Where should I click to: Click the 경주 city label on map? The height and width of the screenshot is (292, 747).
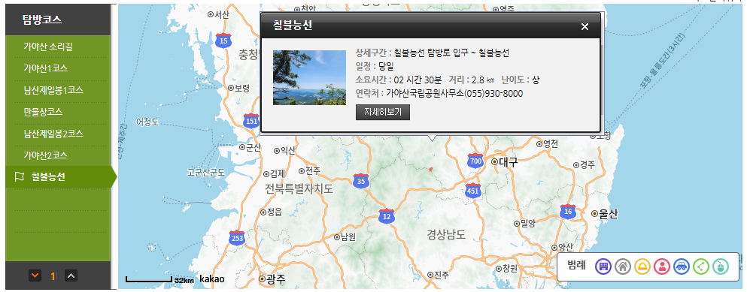[588, 164]
